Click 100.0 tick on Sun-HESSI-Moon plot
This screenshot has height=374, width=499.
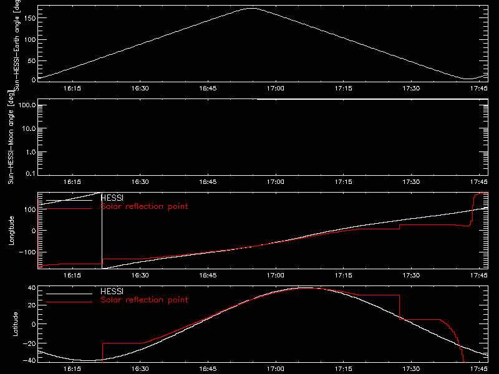point(27,105)
